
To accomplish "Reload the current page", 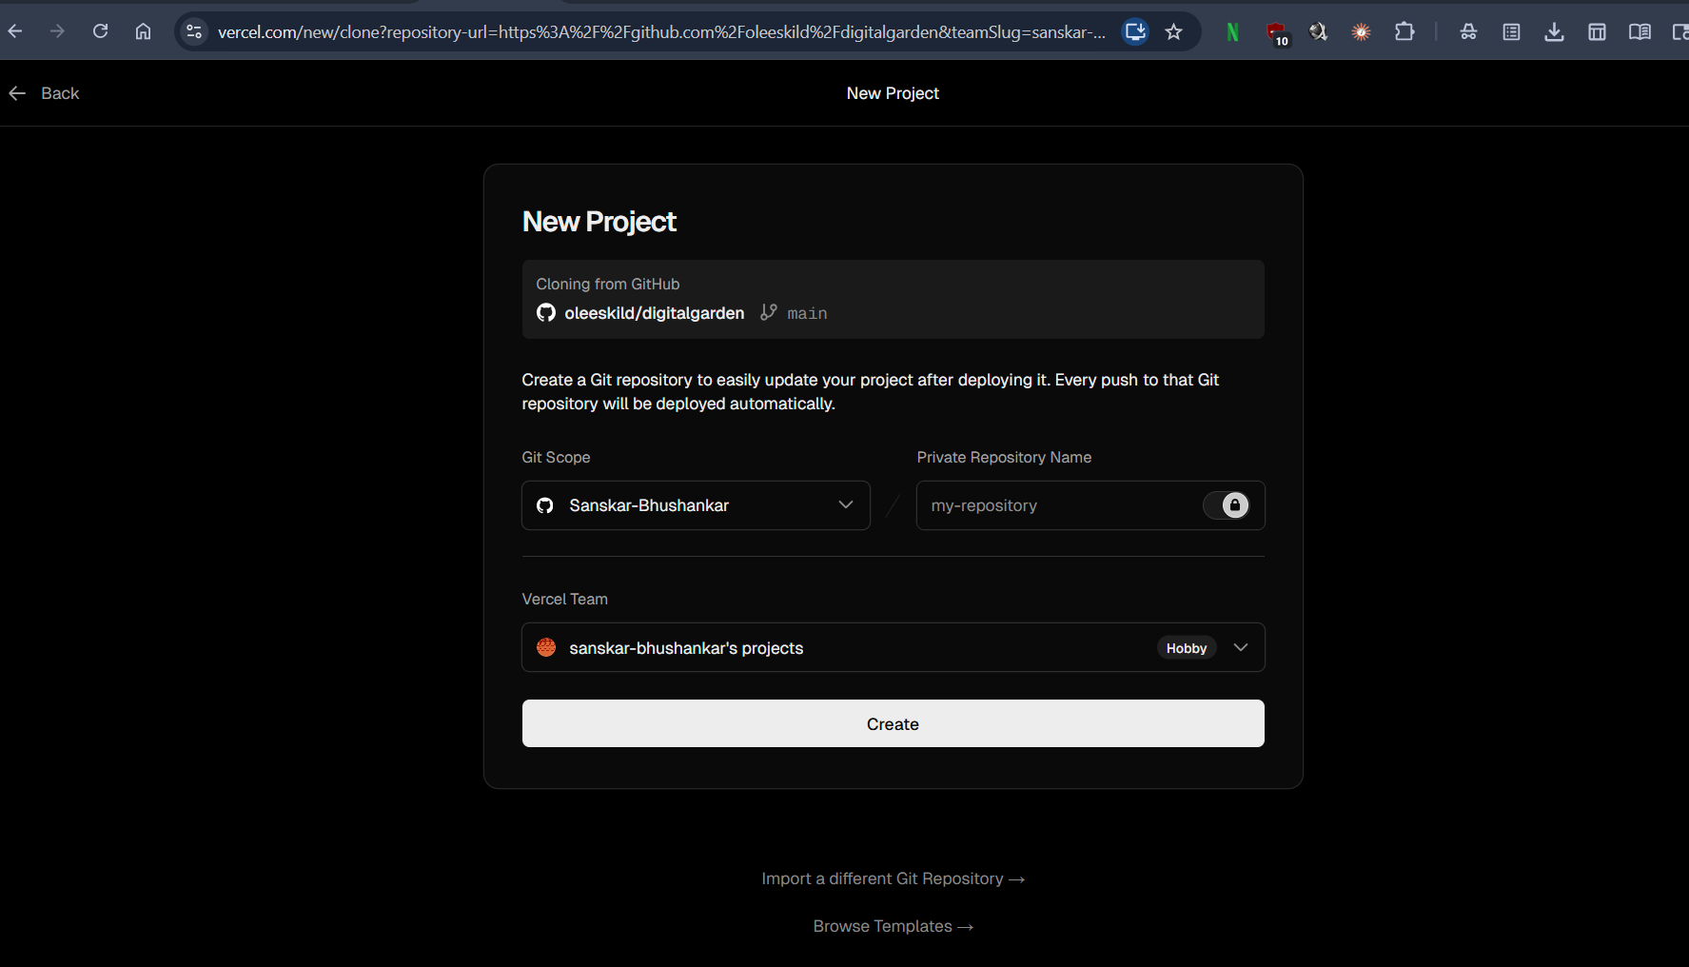I will 100,31.
